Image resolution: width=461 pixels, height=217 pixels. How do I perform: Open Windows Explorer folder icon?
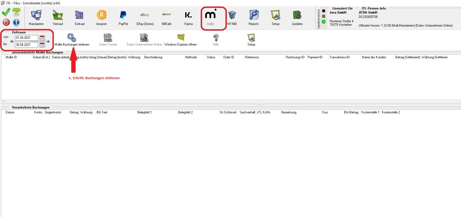point(181,38)
